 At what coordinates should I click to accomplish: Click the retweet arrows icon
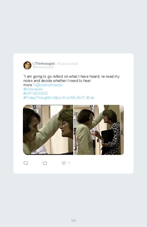[45, 163]
